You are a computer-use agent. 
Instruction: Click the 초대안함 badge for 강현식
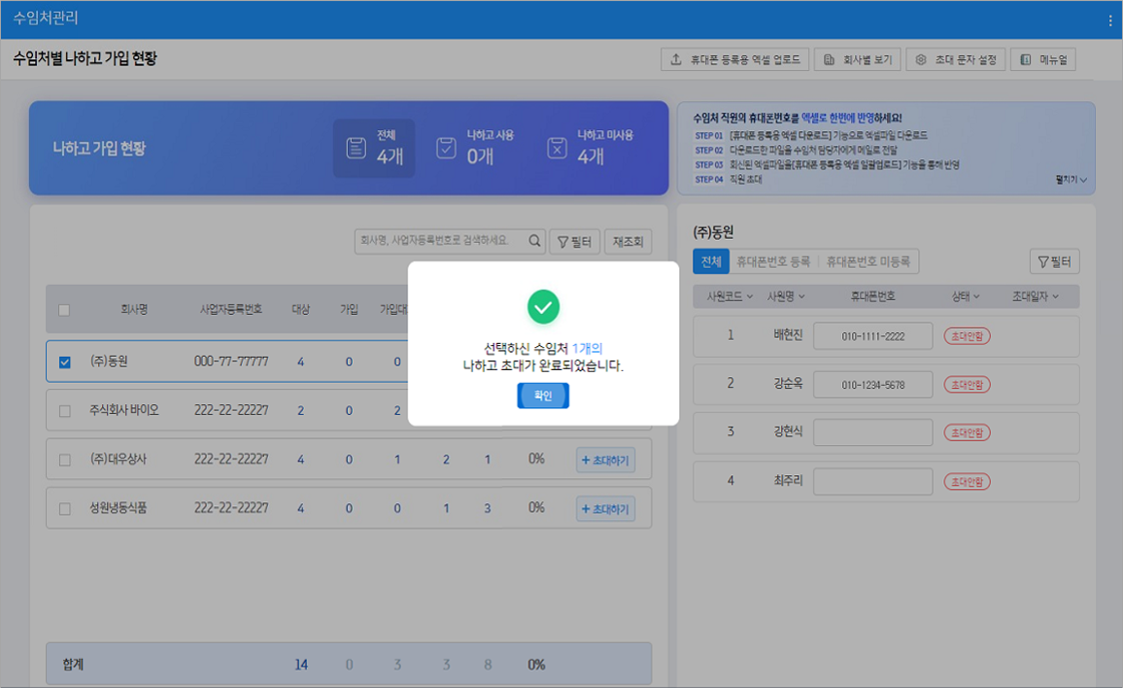pyautogui.click(x=967, y=432)
